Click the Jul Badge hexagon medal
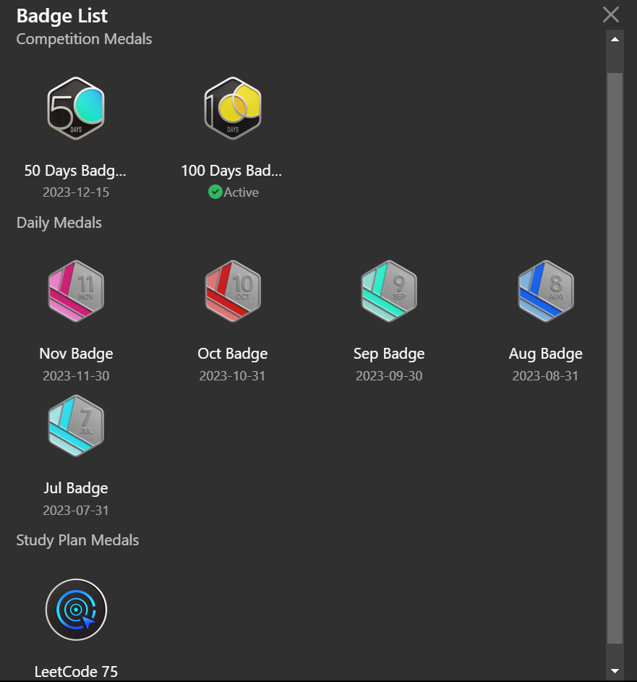 (x=76, y=426)
